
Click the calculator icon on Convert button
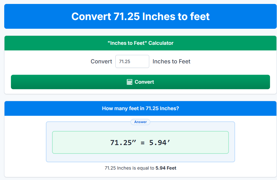coord(129,82)
